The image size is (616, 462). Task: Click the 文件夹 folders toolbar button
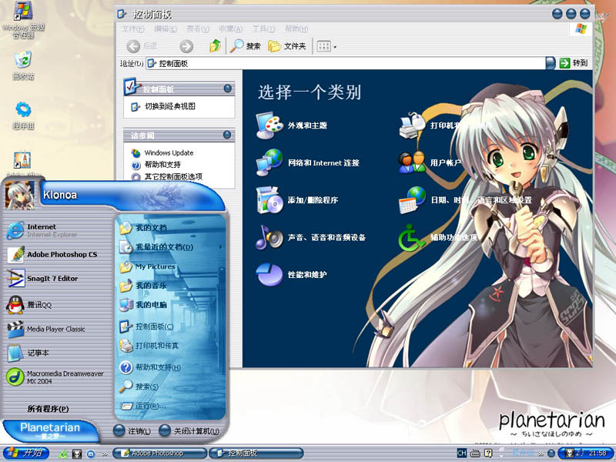(x=286, y=46)
